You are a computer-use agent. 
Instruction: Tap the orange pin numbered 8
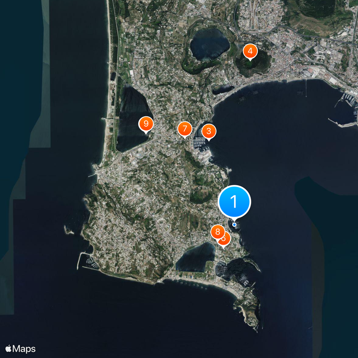[x=217, y=232]
